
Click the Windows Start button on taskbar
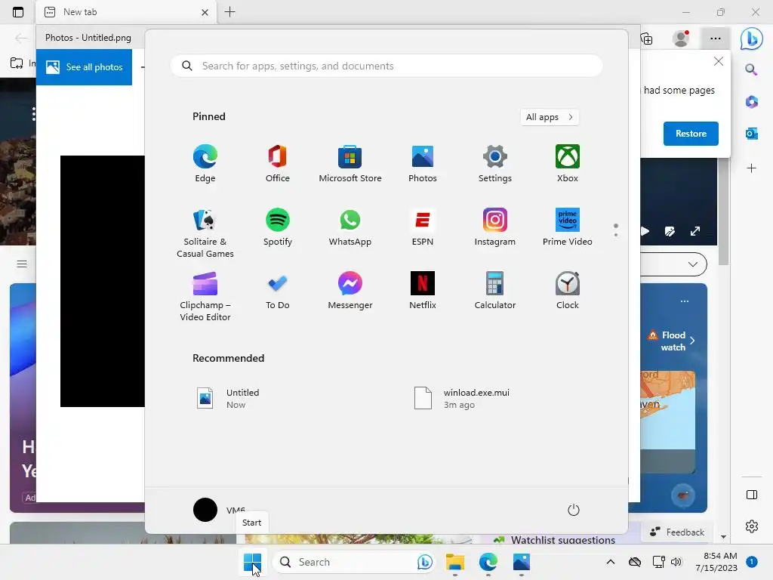(252, 562)
